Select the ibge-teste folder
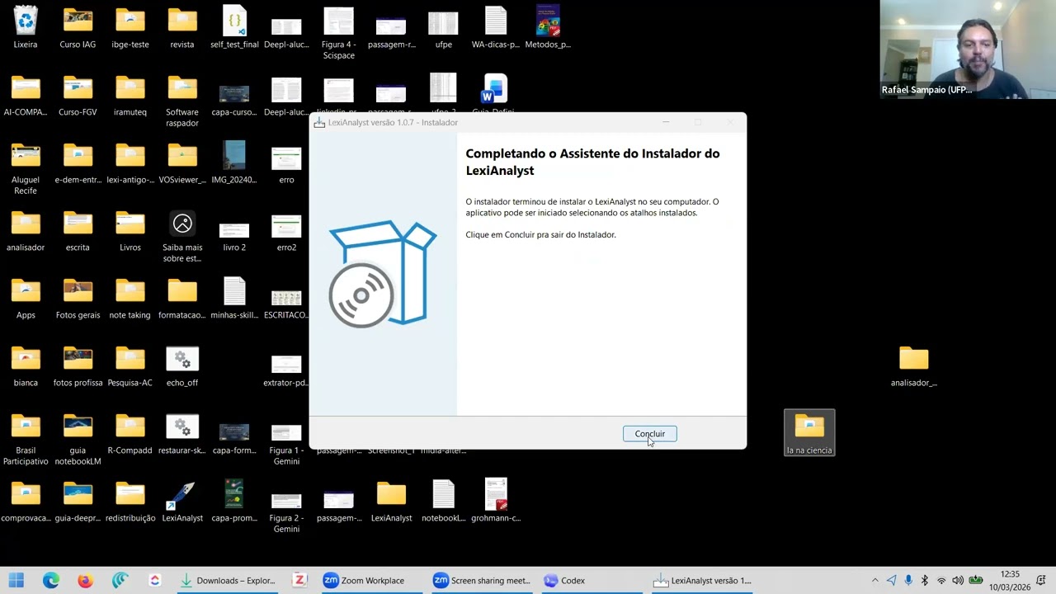 pyautogui.click(x=130, y=27)
